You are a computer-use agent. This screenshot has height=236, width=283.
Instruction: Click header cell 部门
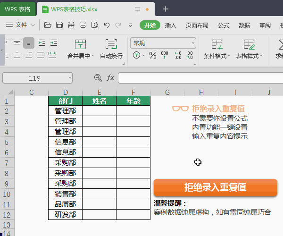click(66, 101)
